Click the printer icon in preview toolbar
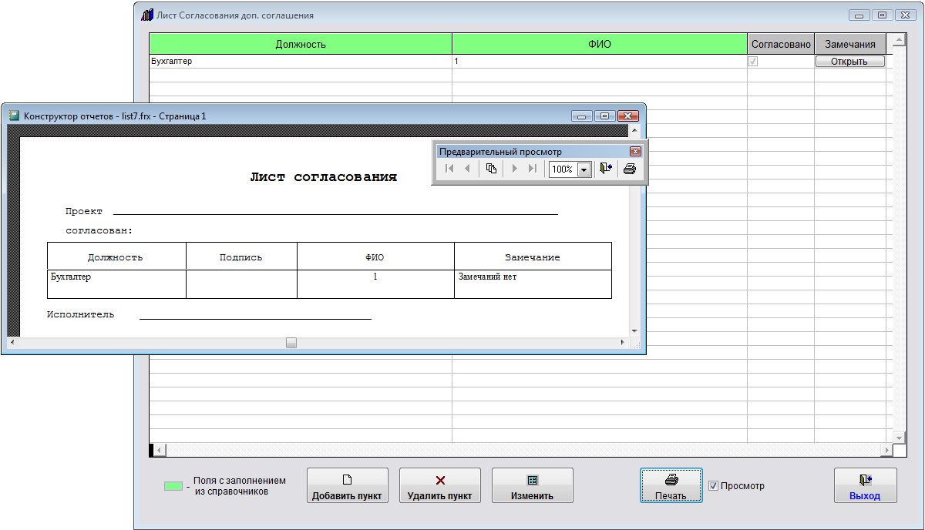 click(630, 169)
